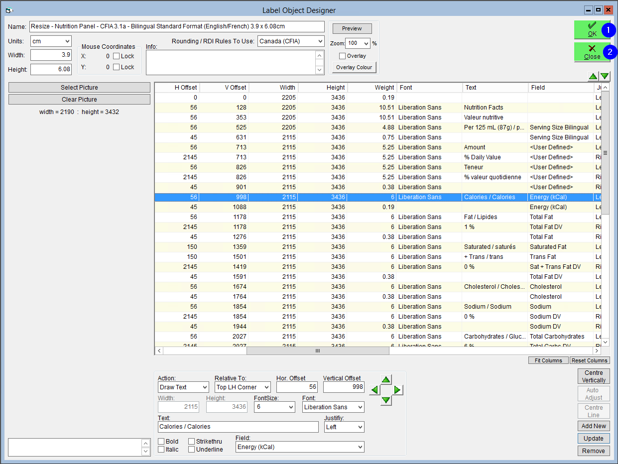Click the Width input field showing 3.9

51,55
